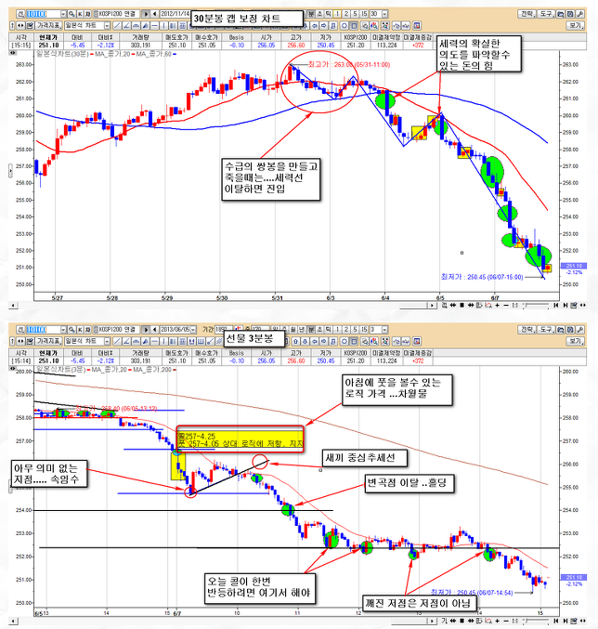This screenshot has width=598, height=629.
Task: Click the open folder icon in the 30분봉 chart
Action: pyautogui.click(x=560, y=14)
